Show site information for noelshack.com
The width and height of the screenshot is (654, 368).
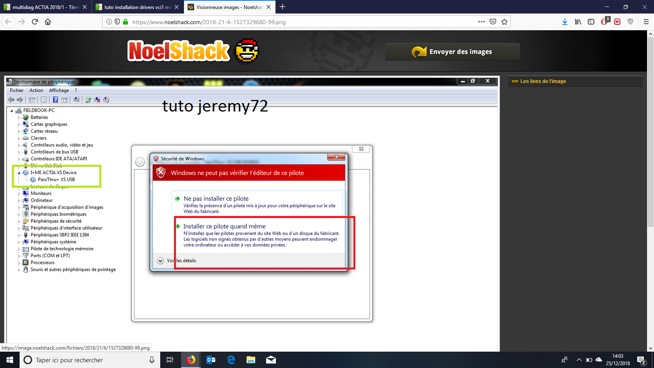[x=109, y=22]
